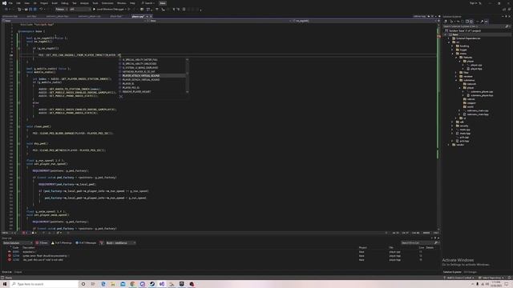Screen dimensions: 513x288
Task: Click the toolbar Search box
Action: [x=148, y=3]
